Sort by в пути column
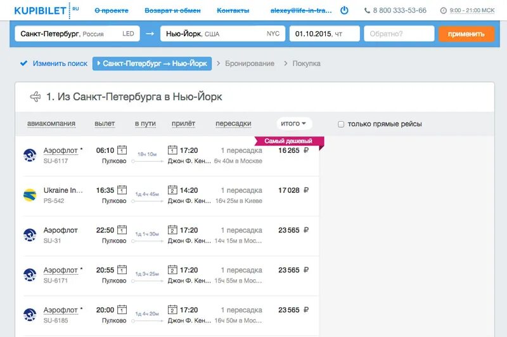This screenshot has height=337, width=507. point(145,124)
